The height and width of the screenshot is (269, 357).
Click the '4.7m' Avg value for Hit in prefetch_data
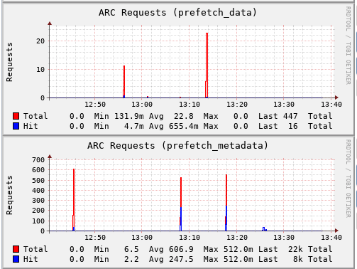pos(134,126)
